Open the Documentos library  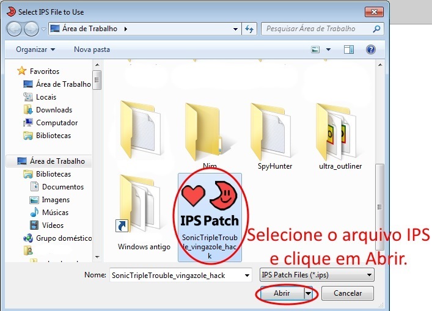(x=57, y=187)
